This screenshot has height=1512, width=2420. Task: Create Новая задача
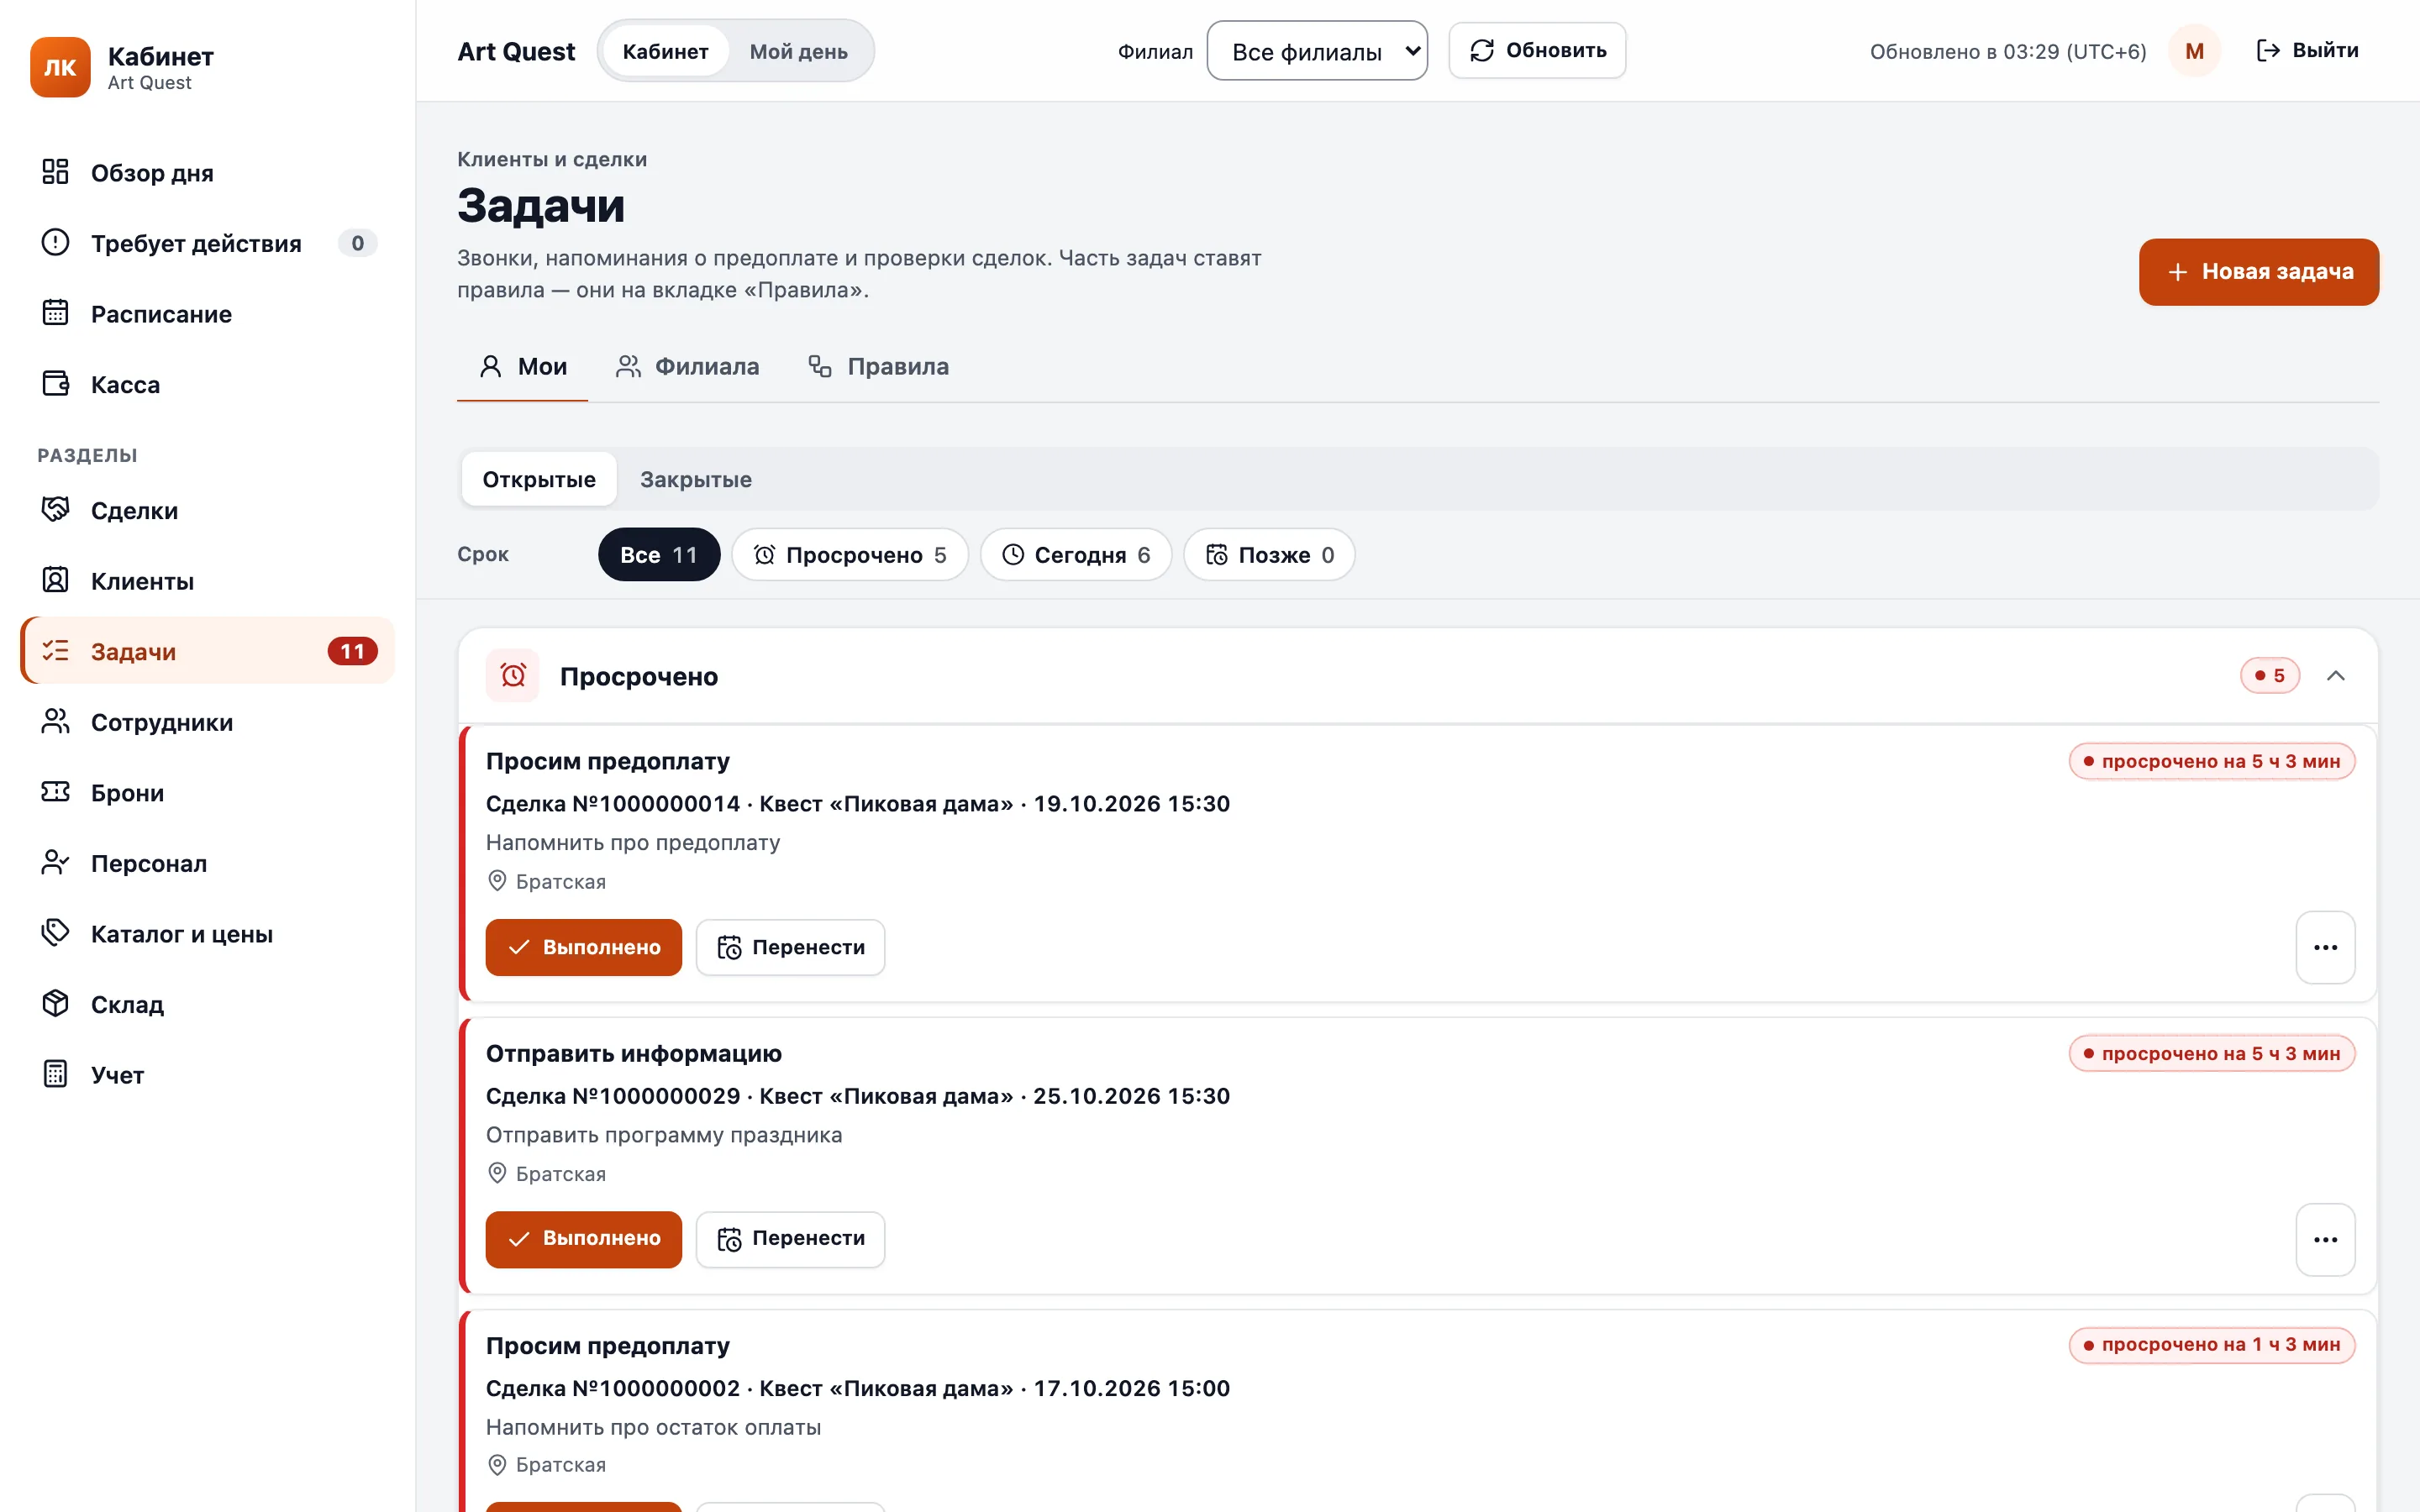[2259, 272]
